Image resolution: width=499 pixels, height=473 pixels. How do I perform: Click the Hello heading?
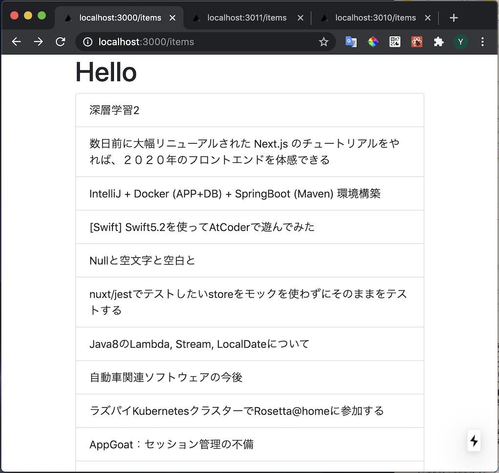point(106,72)
